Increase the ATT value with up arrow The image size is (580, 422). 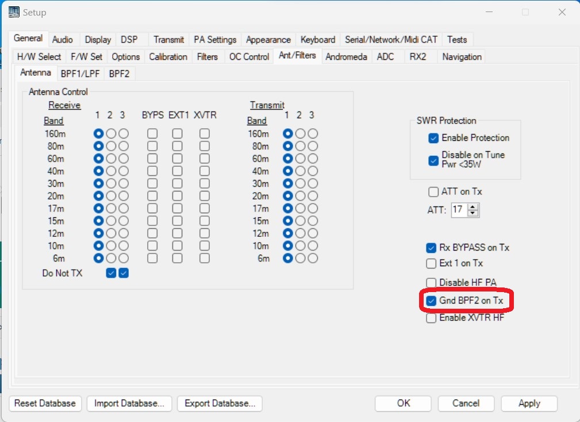click(x=473, y=207)
